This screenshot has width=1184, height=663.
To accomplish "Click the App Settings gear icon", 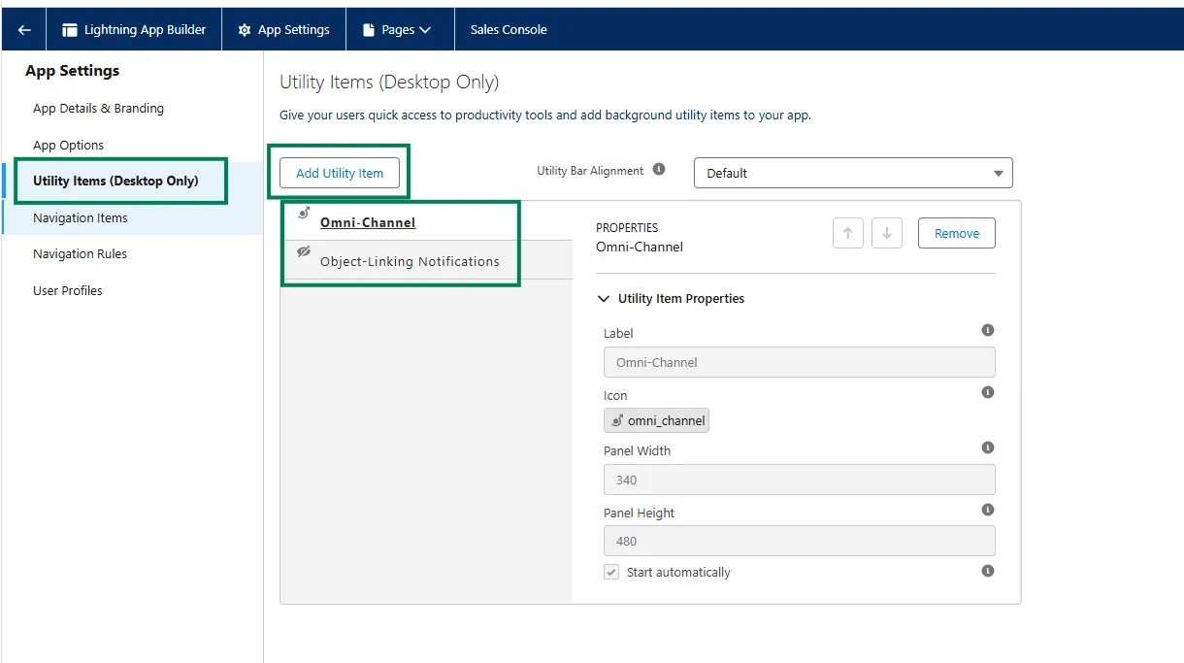I will coord(245,30).
